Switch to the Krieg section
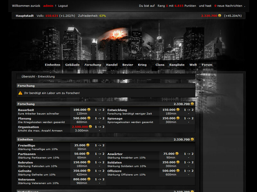The width and height of the screenshot is (257, 192). click(x=142, y=65)
